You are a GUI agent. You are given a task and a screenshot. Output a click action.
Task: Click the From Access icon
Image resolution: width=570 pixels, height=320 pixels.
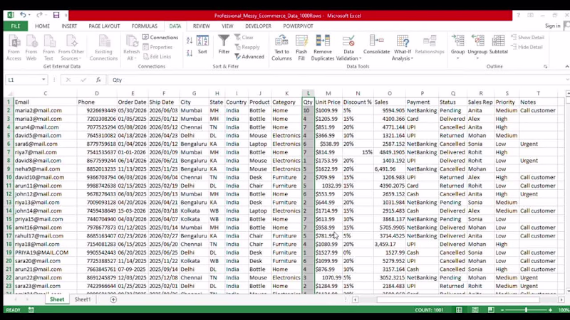click(x=14, y=48)
